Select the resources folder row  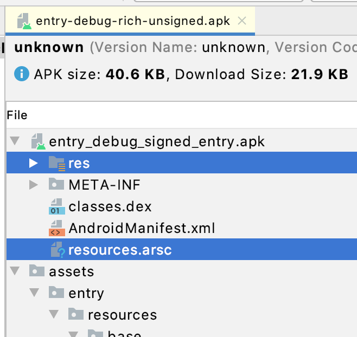coord(182,314)
